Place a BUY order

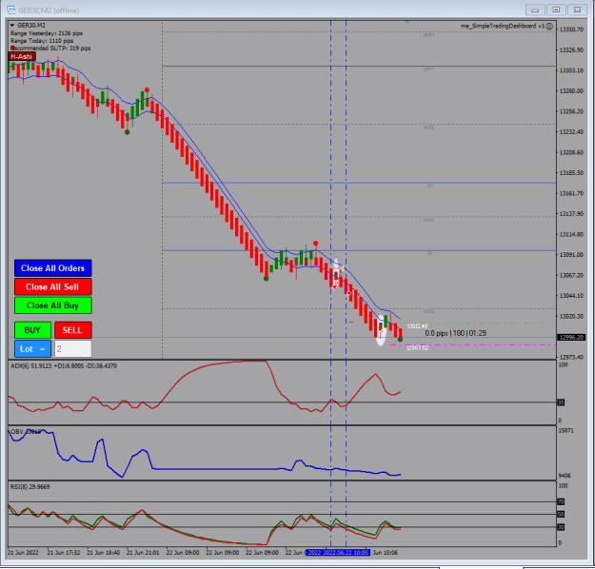click(x=32, y=330)
